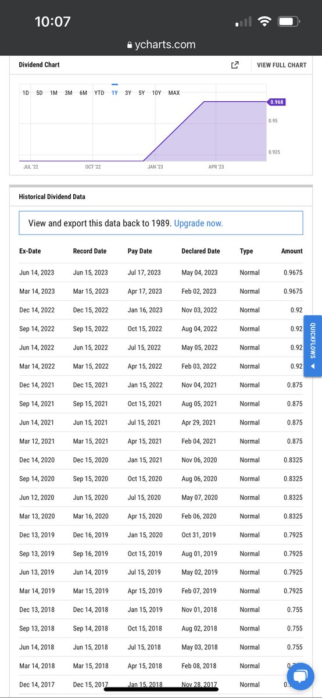
Task: Select the 1D chart range
Action: [x=26, y=93]
